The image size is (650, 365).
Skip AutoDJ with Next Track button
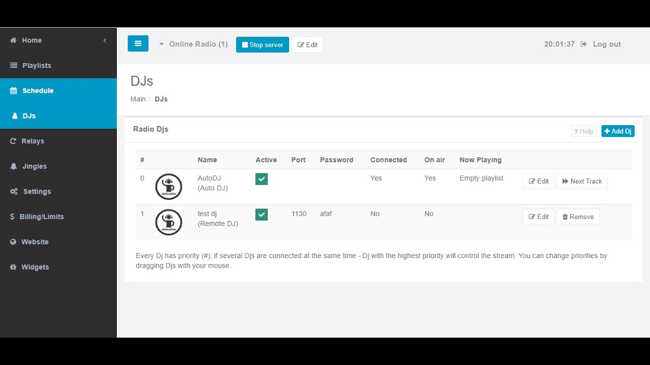click(x=582, y=181)
